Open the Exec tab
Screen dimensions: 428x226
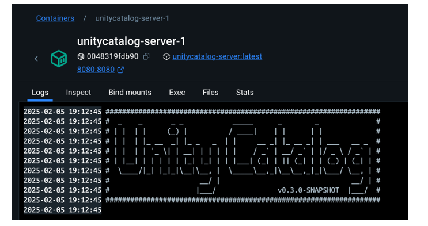pyautogui.click(x=177, y=93)
